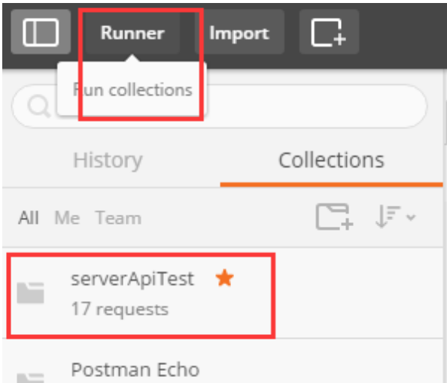Open the new window icon

(x=329, y=32)
